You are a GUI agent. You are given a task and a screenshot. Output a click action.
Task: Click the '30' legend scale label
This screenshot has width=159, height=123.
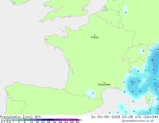click(x=54, y=122)
